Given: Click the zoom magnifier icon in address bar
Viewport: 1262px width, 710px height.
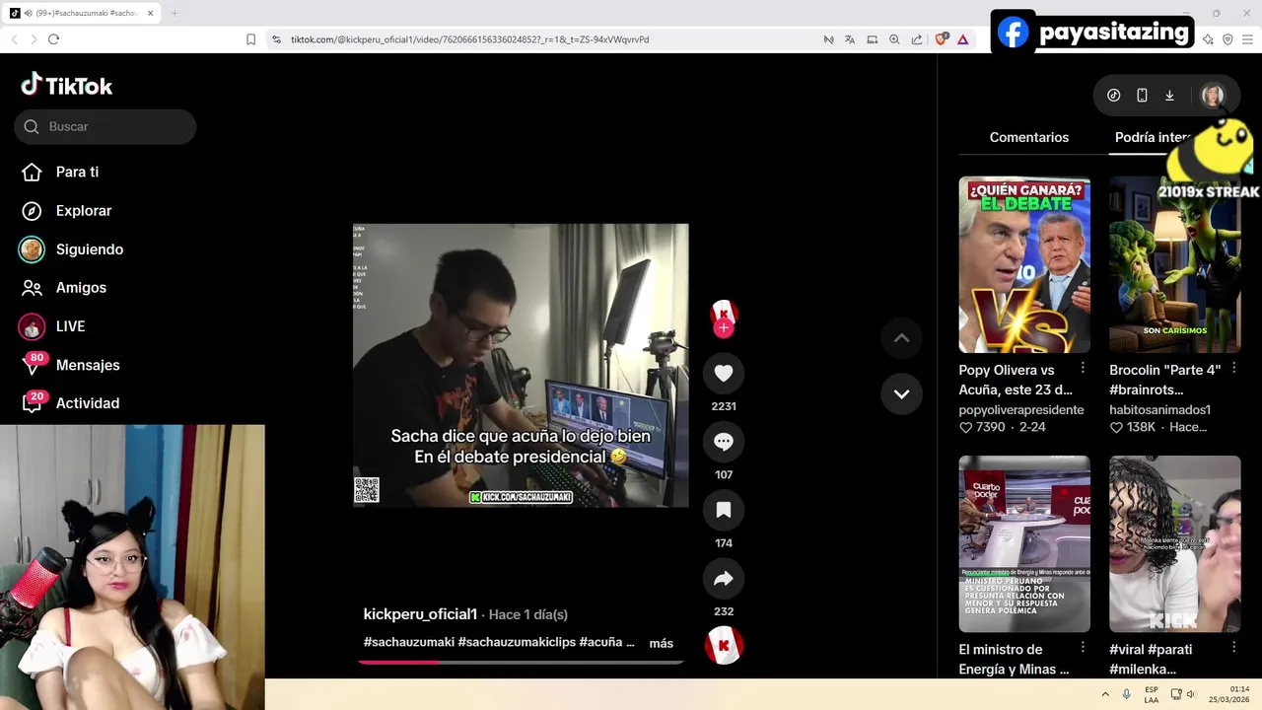Looking at the screenshot, I should click(894, 39).
